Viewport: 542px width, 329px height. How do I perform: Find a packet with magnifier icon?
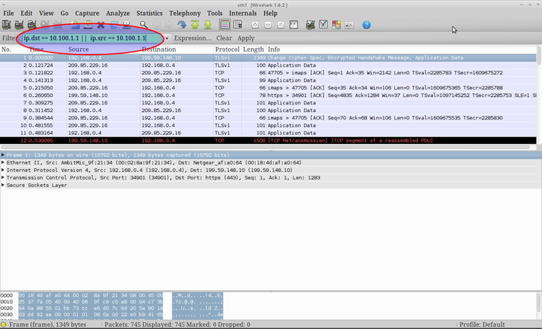point(144,25)
